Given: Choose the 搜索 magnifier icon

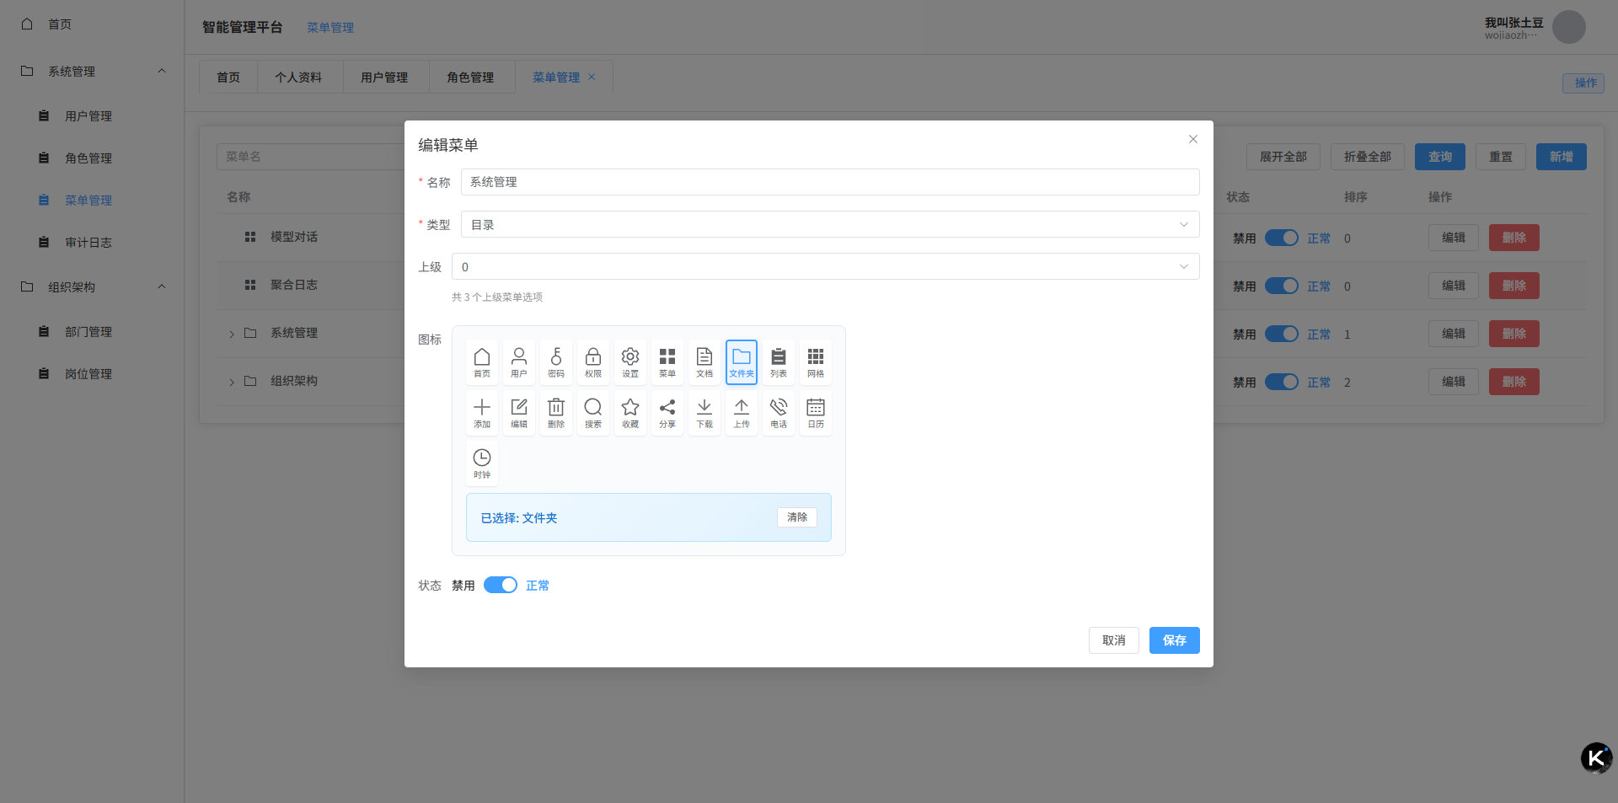Looking at the screenshot, I should (593, 413).
